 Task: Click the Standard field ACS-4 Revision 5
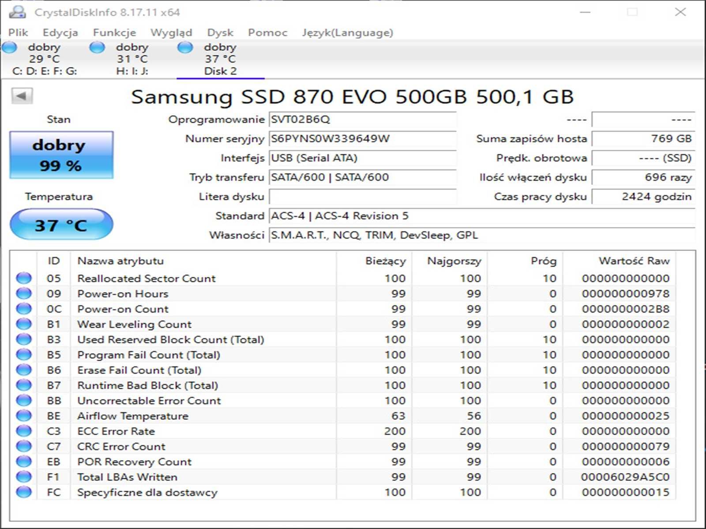pyautogui.click(x=482, y=216)
